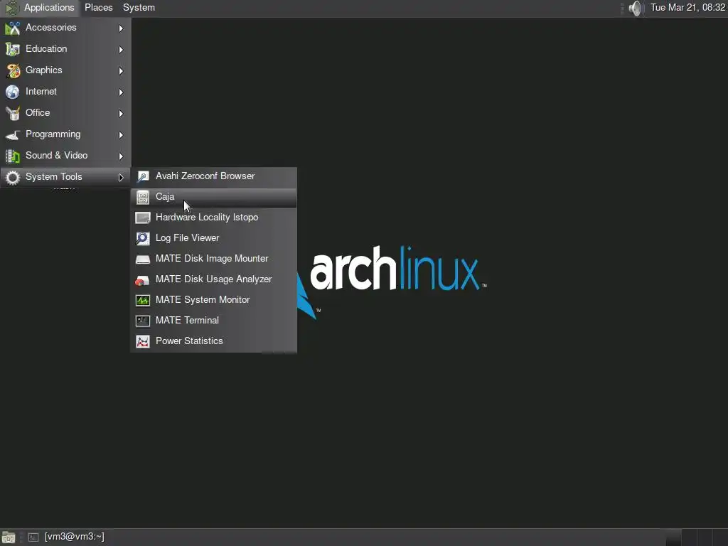Click the MATE Terminal icon
This screenshot has width=728, height=546.
pos(142,321)
